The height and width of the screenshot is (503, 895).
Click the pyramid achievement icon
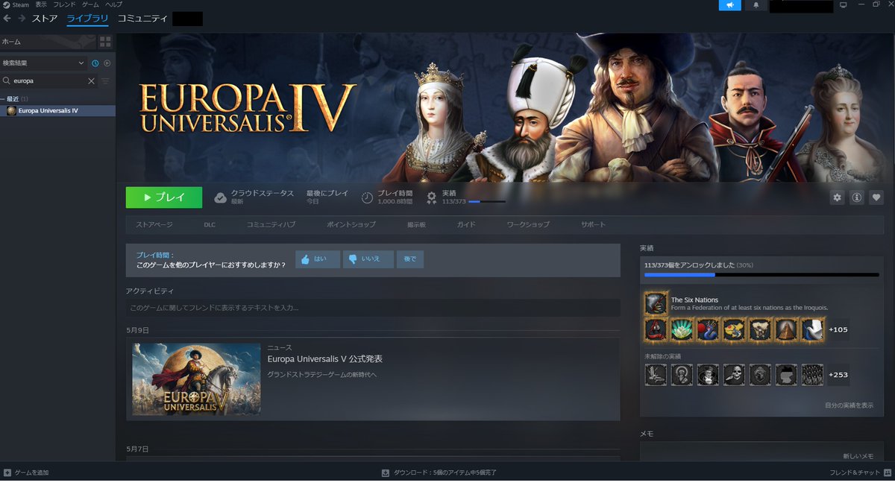(786, 330)
